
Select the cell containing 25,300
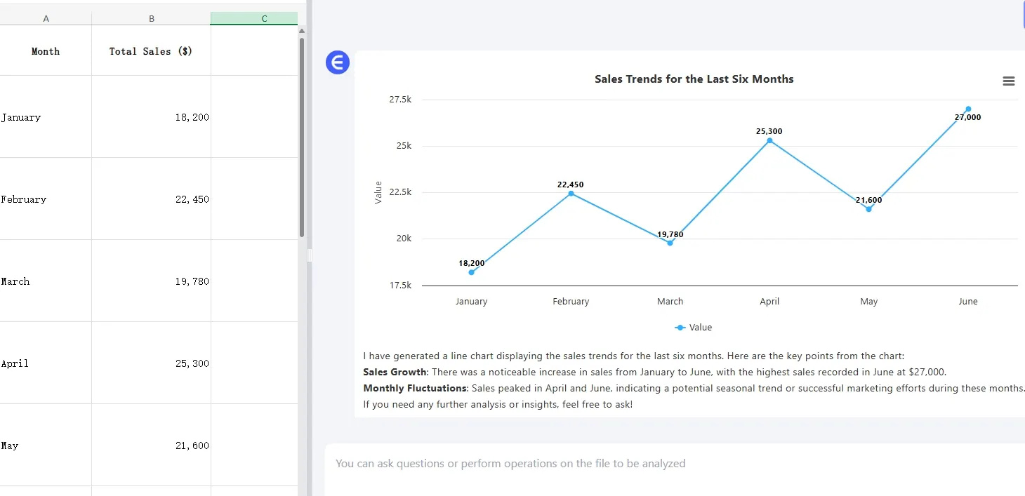coord(151,363)
